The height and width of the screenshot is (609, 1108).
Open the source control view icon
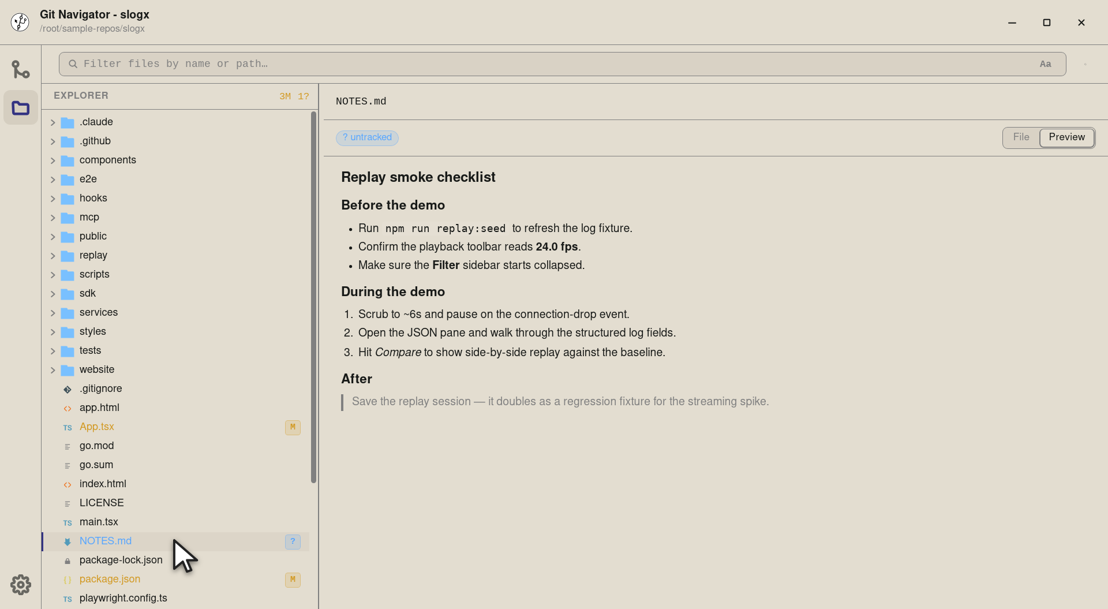(21, 69)
